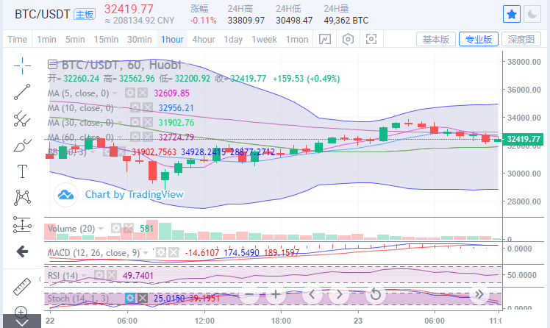Select the 5min interval

pyautogui.click(x=75, y=39)
